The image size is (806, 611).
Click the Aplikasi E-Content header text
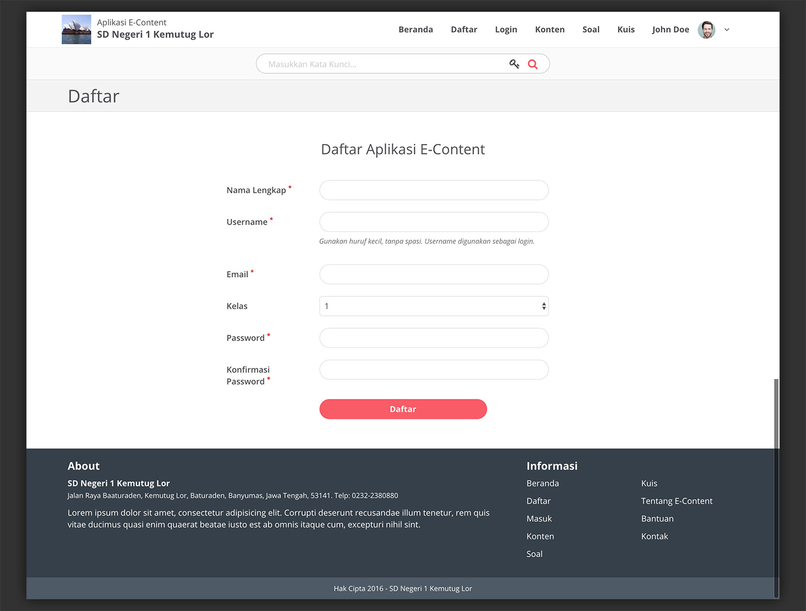click(132, 22)
